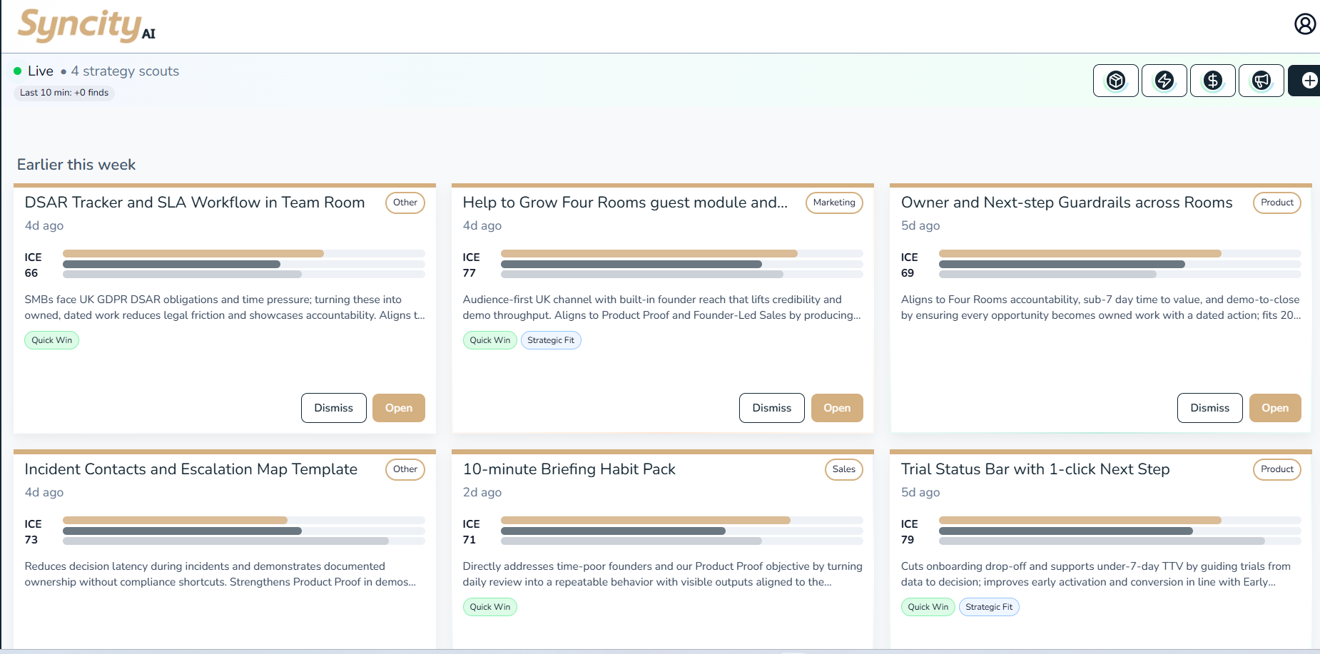Click the green Live status indicator dot
1320x654 pixels.
(18, 70)
